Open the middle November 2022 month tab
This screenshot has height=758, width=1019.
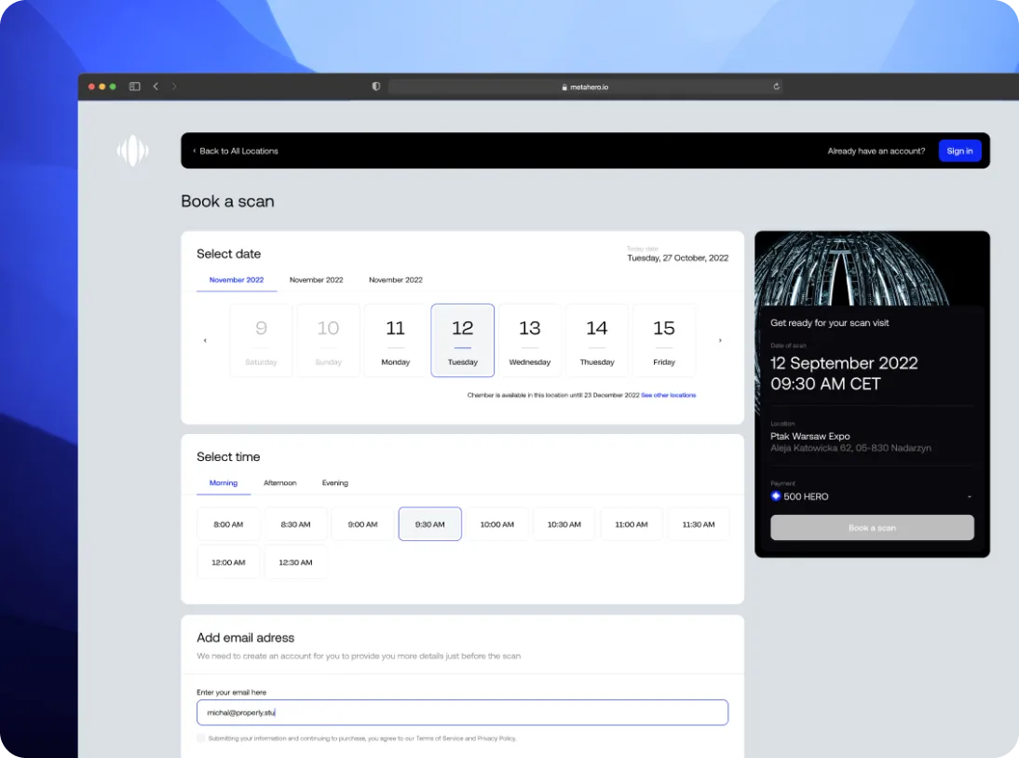click(x=316, y=279)
